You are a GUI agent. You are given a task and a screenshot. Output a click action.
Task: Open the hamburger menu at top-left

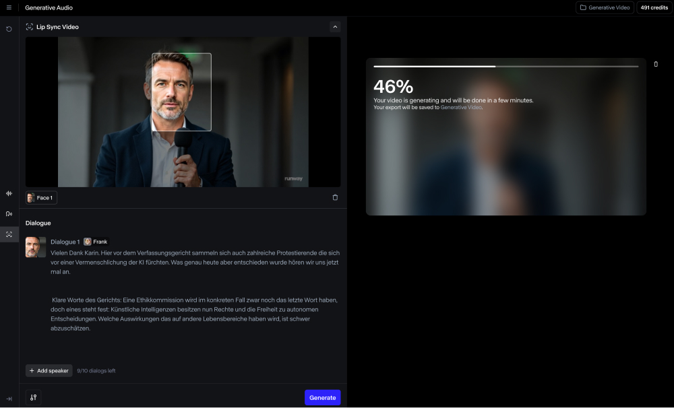tap(9, 7)
